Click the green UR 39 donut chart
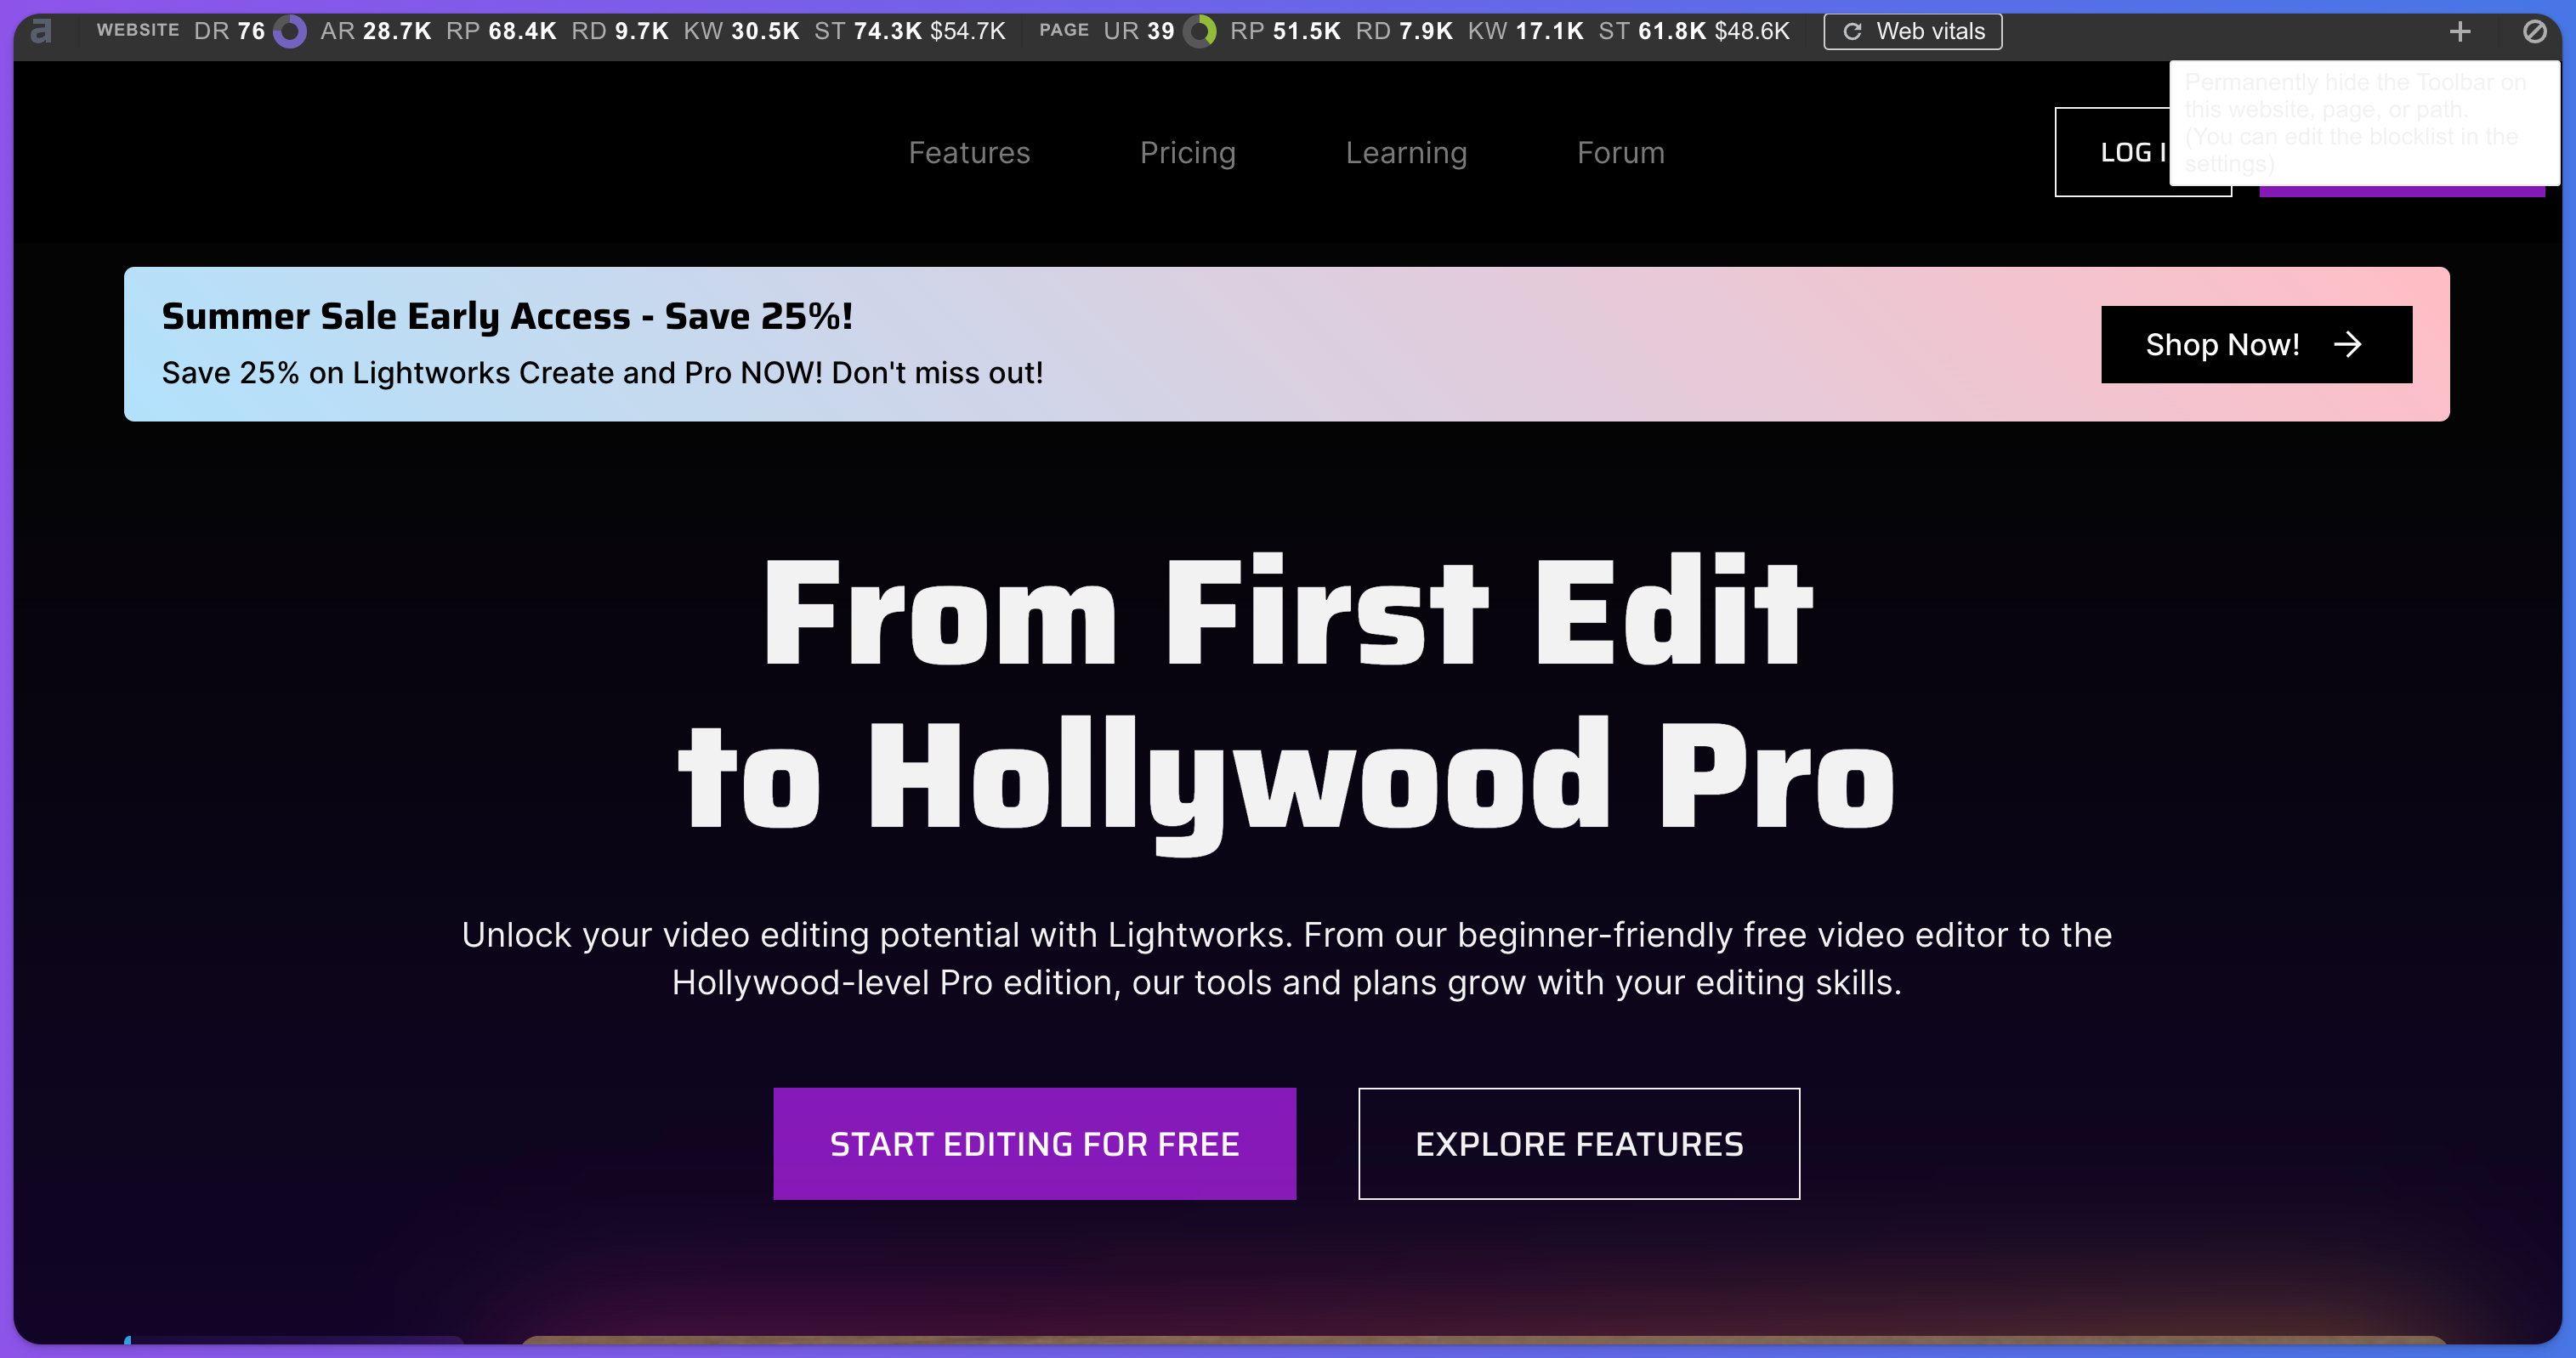 point(1200,31)
